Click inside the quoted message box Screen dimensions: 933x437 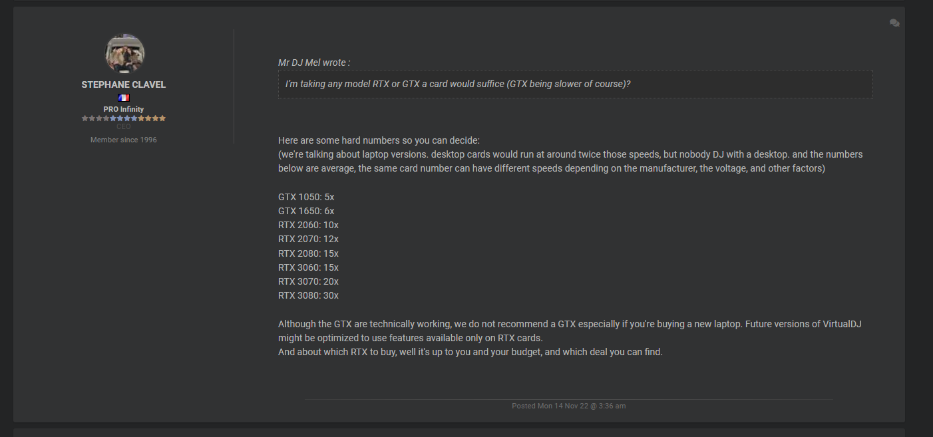click(575, 84)
